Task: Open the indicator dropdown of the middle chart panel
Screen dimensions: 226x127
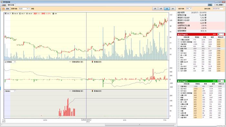Action: click(x=15, y=62)
